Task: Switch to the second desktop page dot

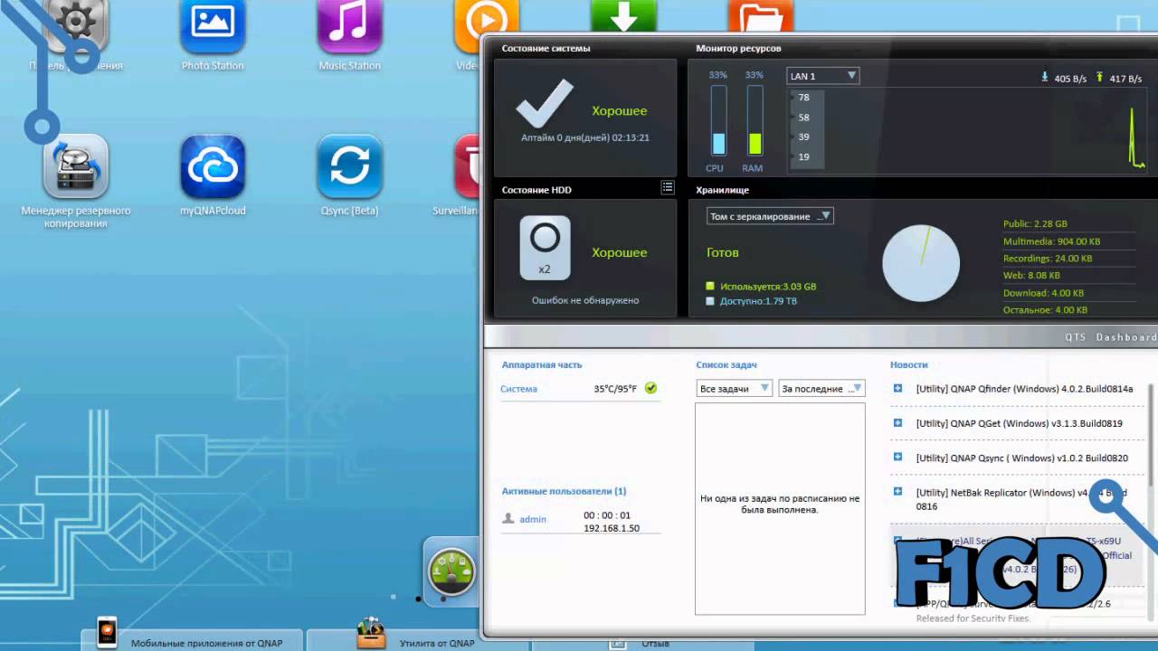Action: [x=418, y=598]
